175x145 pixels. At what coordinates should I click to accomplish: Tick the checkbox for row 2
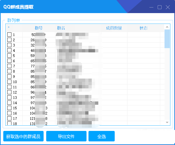click(x=9, y=40)
